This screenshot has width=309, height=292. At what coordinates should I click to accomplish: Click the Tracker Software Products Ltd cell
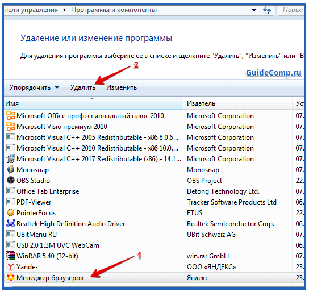pyautogui.click(x=232, y=202)
